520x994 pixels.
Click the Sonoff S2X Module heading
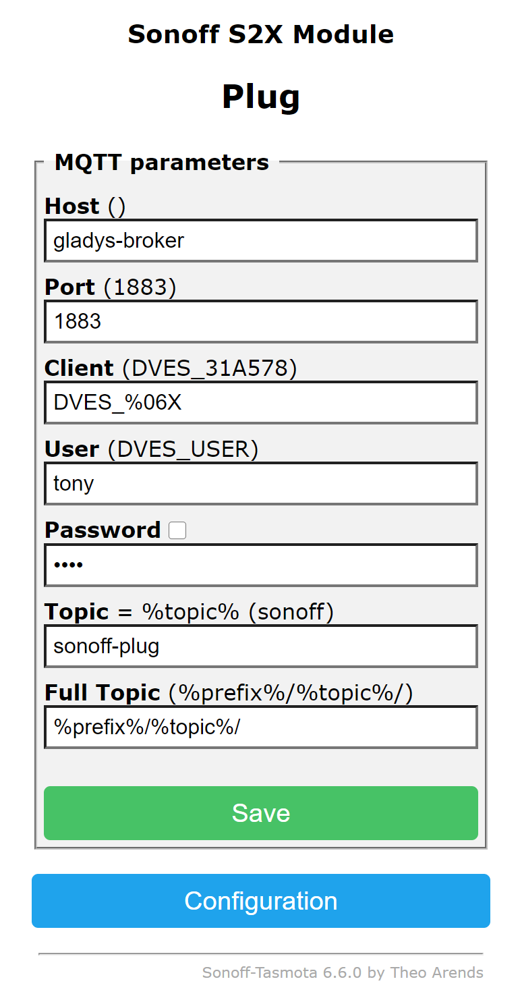pos(260,34)
